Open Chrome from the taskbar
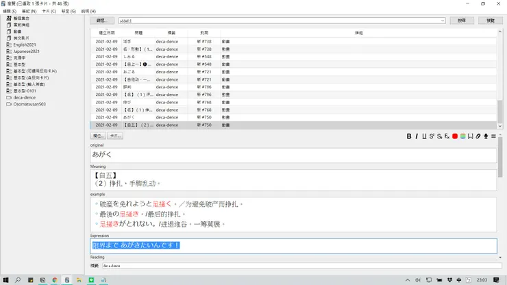Viewport: 507px width, 285px height. point(55,280)
